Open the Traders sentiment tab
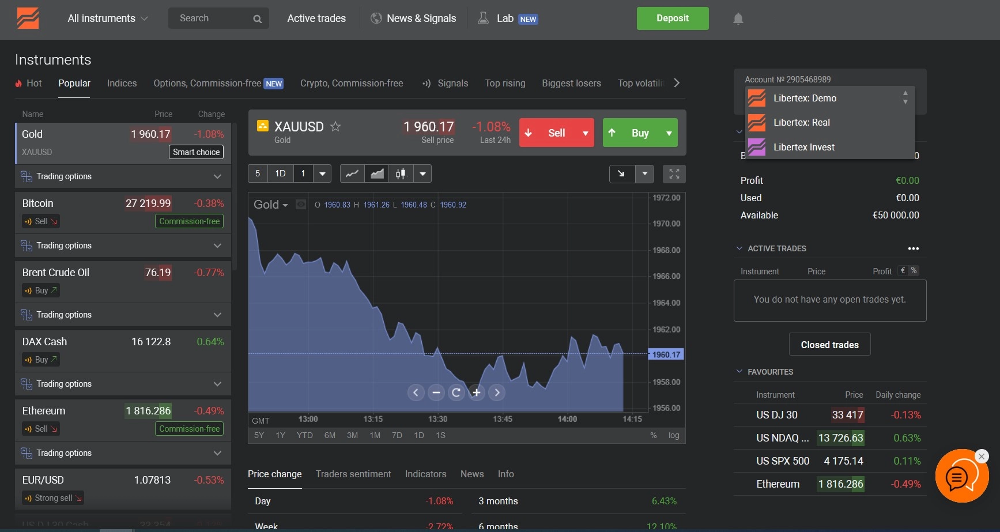Viewport: 1000px width, 532px height. 353,474
